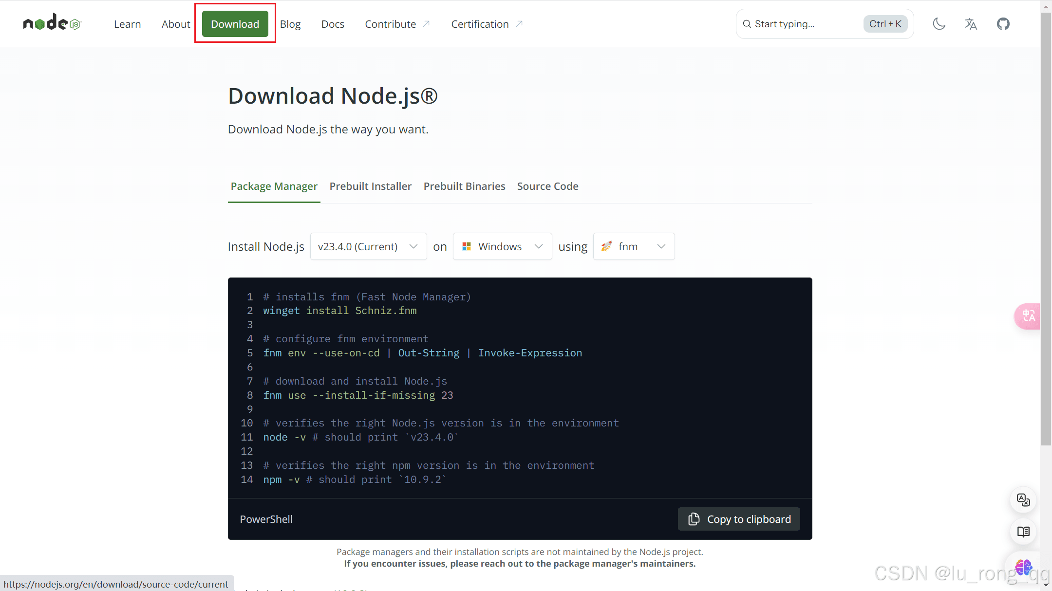Viewport: 1052px width, 591px height.
Task: Click the Ctrl + K shortcut badge
Action: [x=885, y=24]
